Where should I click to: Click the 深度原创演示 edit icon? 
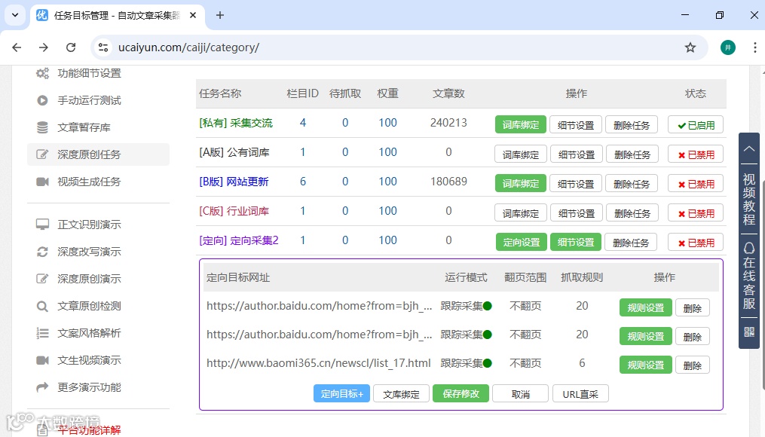pyautogui.click(x=42, y=279)
